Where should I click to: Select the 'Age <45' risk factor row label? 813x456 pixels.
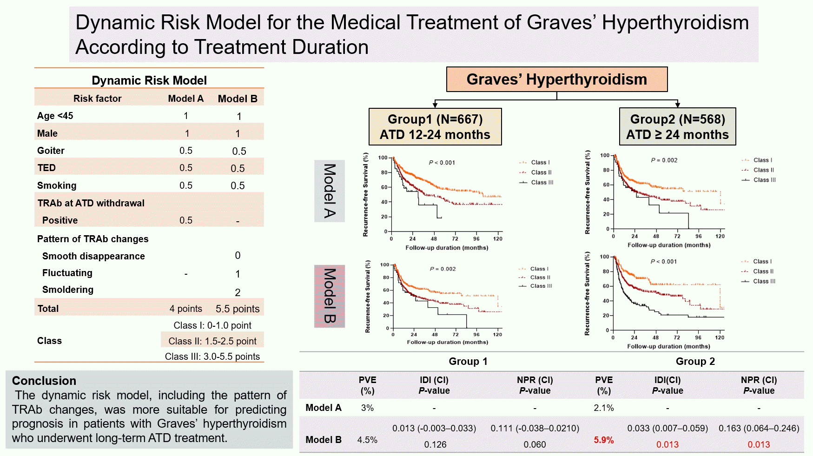pyautogui.click(x=55, y=116)
